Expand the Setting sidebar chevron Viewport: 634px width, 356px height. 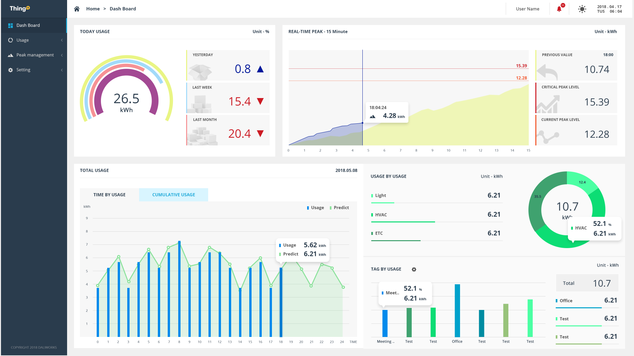click(x=62, y=70)
